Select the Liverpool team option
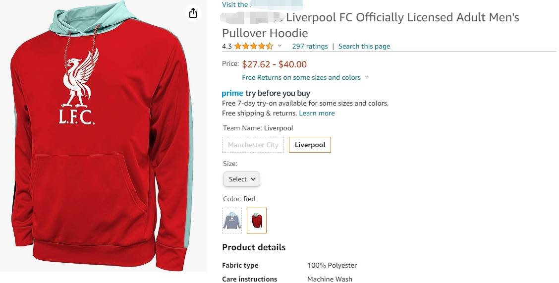The image size is (559, 283). coord(310,145)
